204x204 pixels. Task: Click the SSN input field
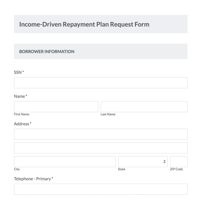pyautogui.click(x=101, y=83)
